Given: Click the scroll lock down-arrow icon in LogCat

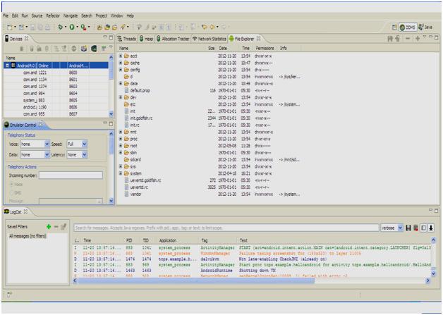Looking at the screenshot, I should (x=431, y=228).
